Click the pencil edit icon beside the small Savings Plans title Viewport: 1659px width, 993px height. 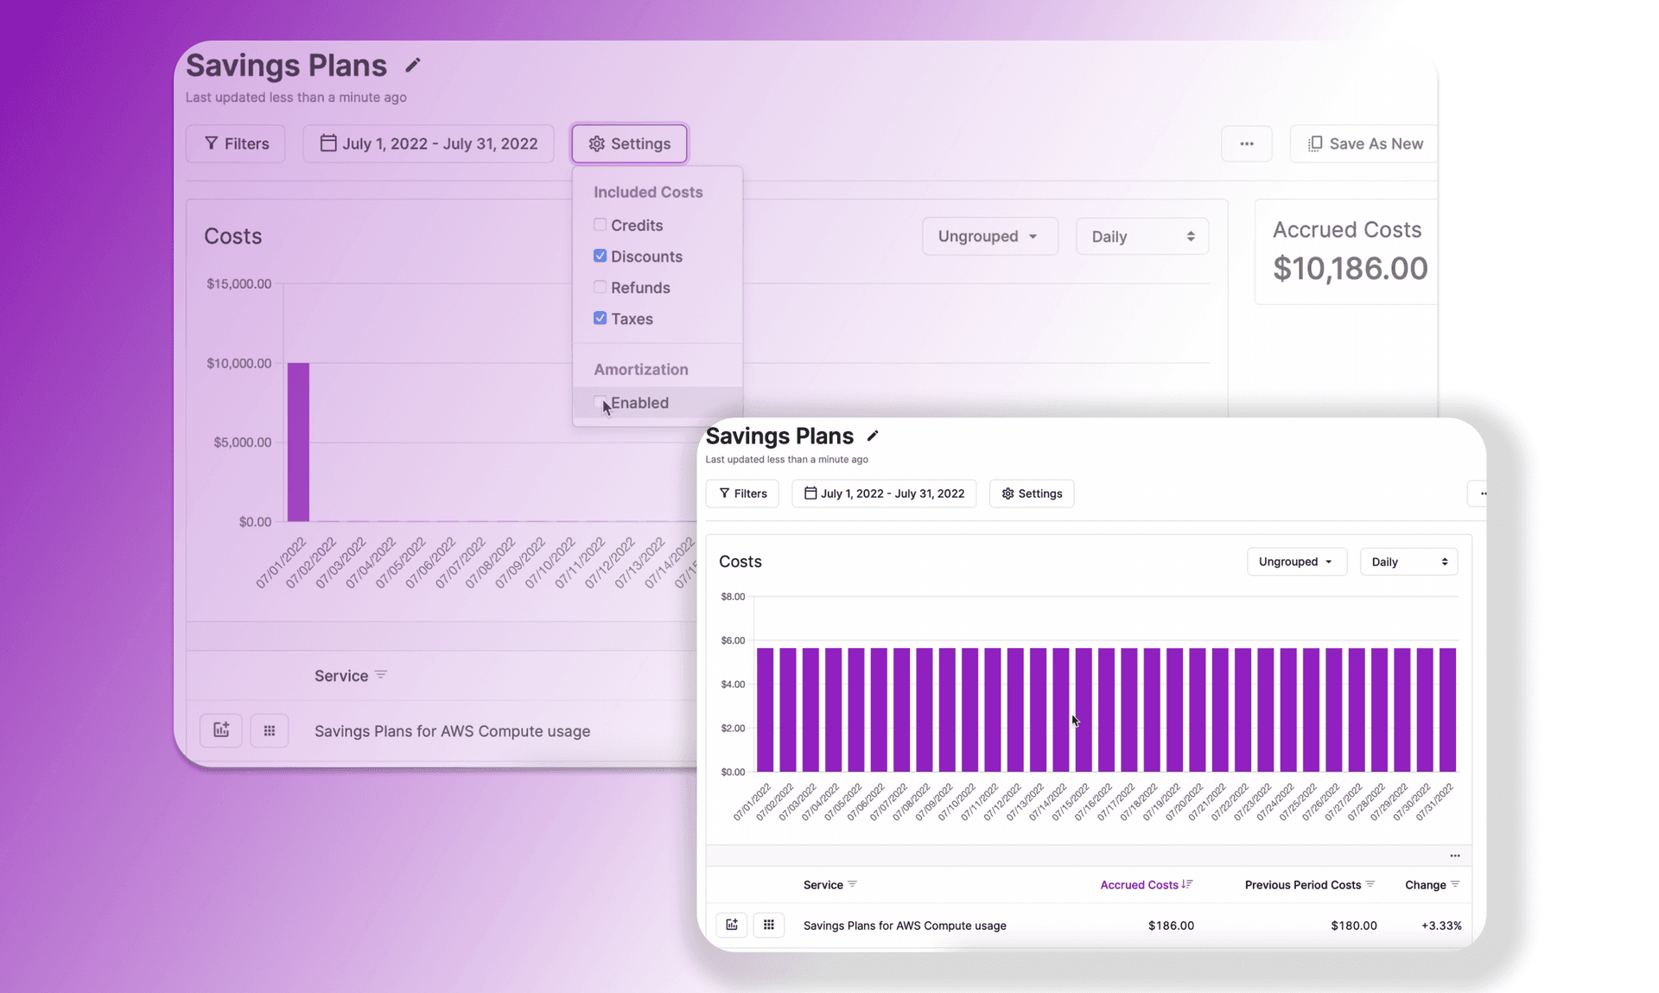click(873, 436)
